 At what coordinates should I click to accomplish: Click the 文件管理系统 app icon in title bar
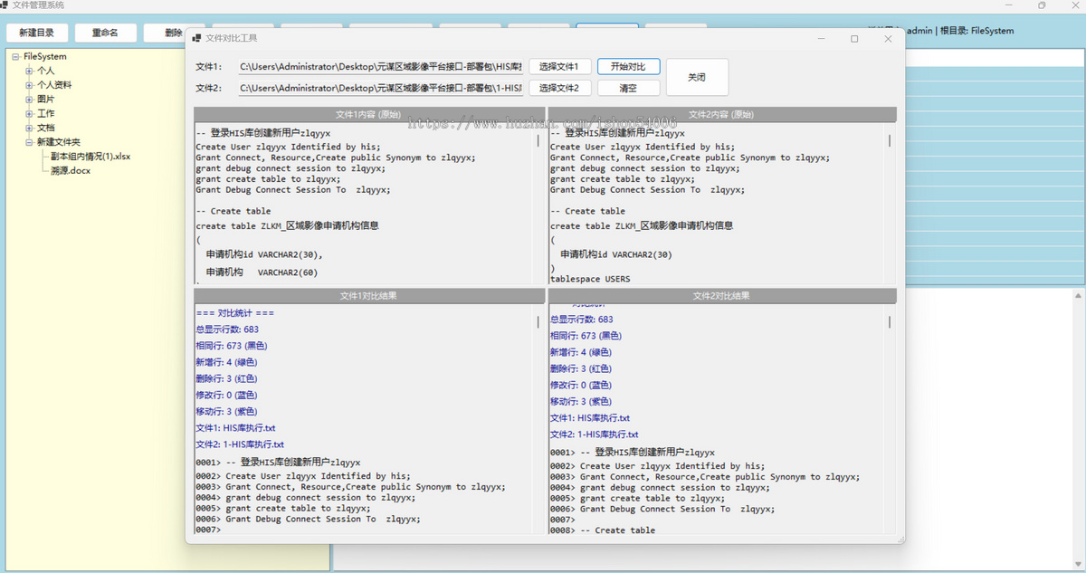(x=5, y=5)
